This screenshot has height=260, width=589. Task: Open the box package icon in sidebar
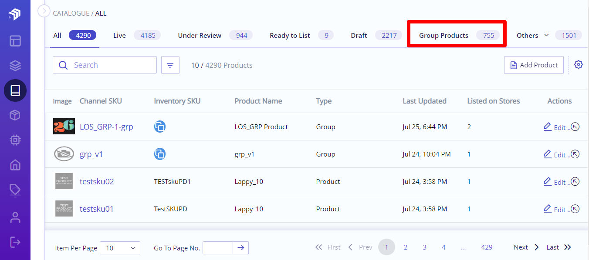[x=15, y=115]
